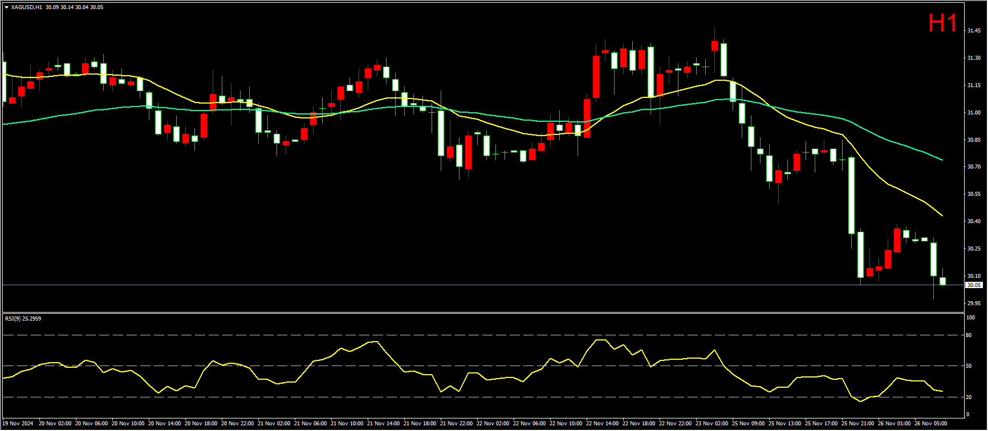Click the 30.70 price axis label
The image size is (988, 431).
point(974,167)
